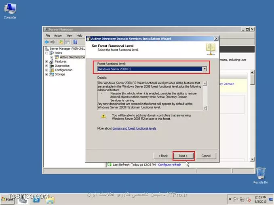Click the Up one level folder icon
Viewport: 274px width, 205px height.
(x=61, y=42)
